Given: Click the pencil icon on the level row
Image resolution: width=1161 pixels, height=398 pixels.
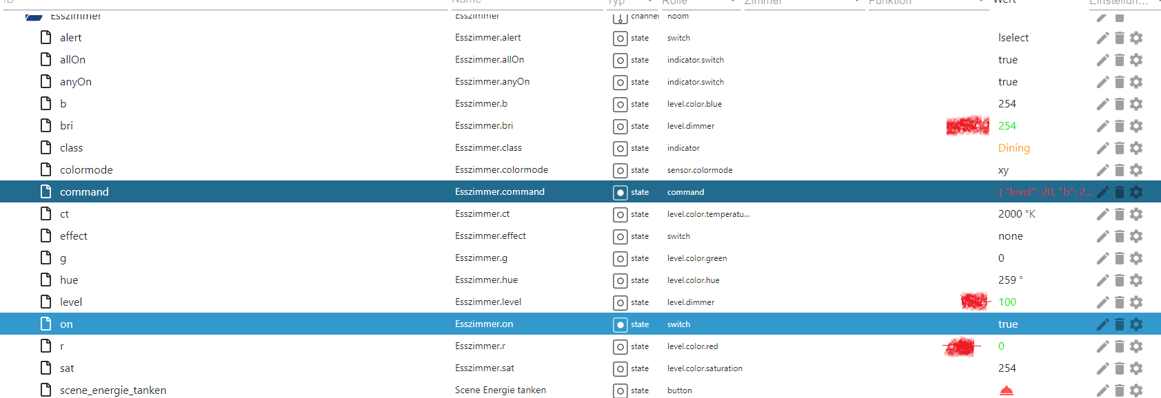Looking at the screenshot, I should coord(1102,302).
